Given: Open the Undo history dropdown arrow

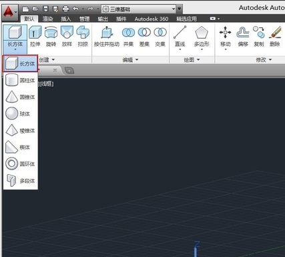Looking at the screenshot, I should click(83, 9).
